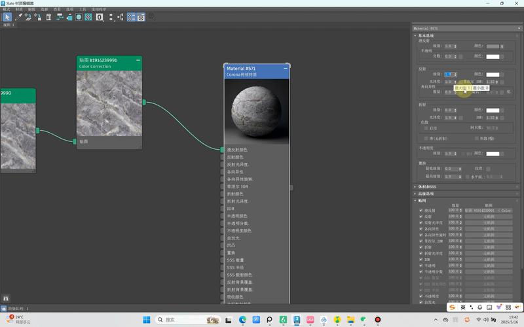Screen dimensions: 524x327
Task: Collapse the Material #571 node with minus
Action: coord(286,68)
